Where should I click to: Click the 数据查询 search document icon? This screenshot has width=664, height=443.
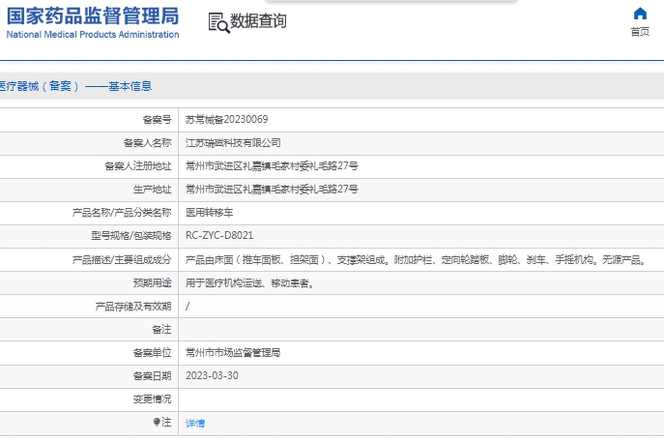click(x=219, y=22)
